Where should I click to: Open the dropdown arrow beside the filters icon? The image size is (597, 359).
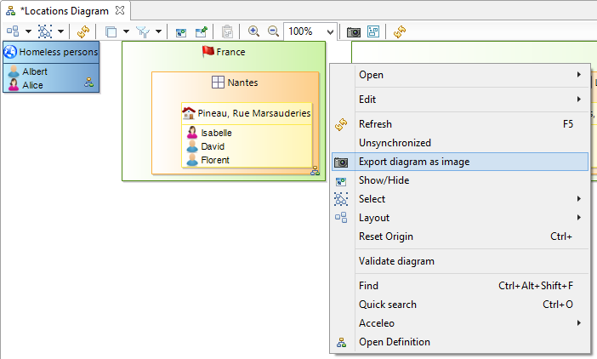coord(158,31)
